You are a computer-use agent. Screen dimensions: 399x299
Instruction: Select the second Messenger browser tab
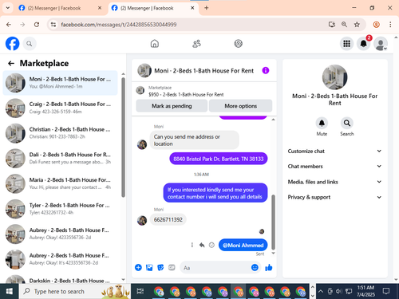152,8
